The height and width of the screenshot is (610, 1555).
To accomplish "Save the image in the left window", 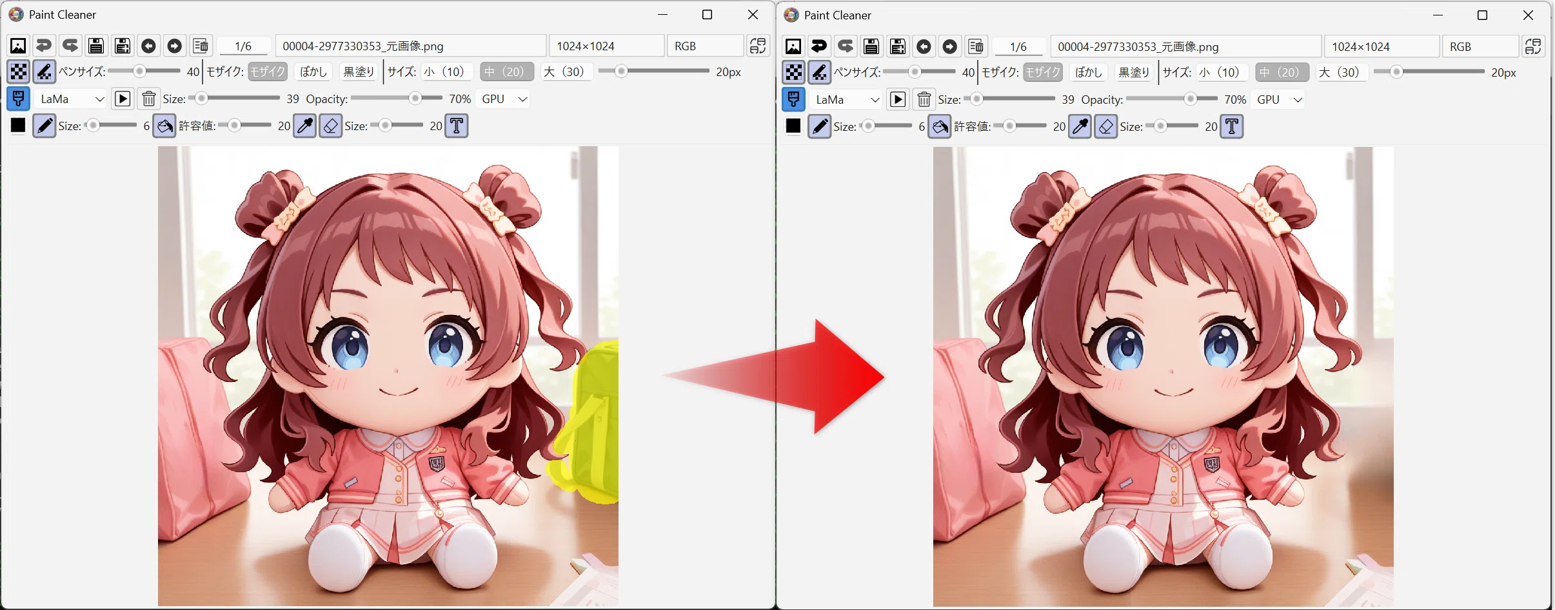I will [96, 46].
